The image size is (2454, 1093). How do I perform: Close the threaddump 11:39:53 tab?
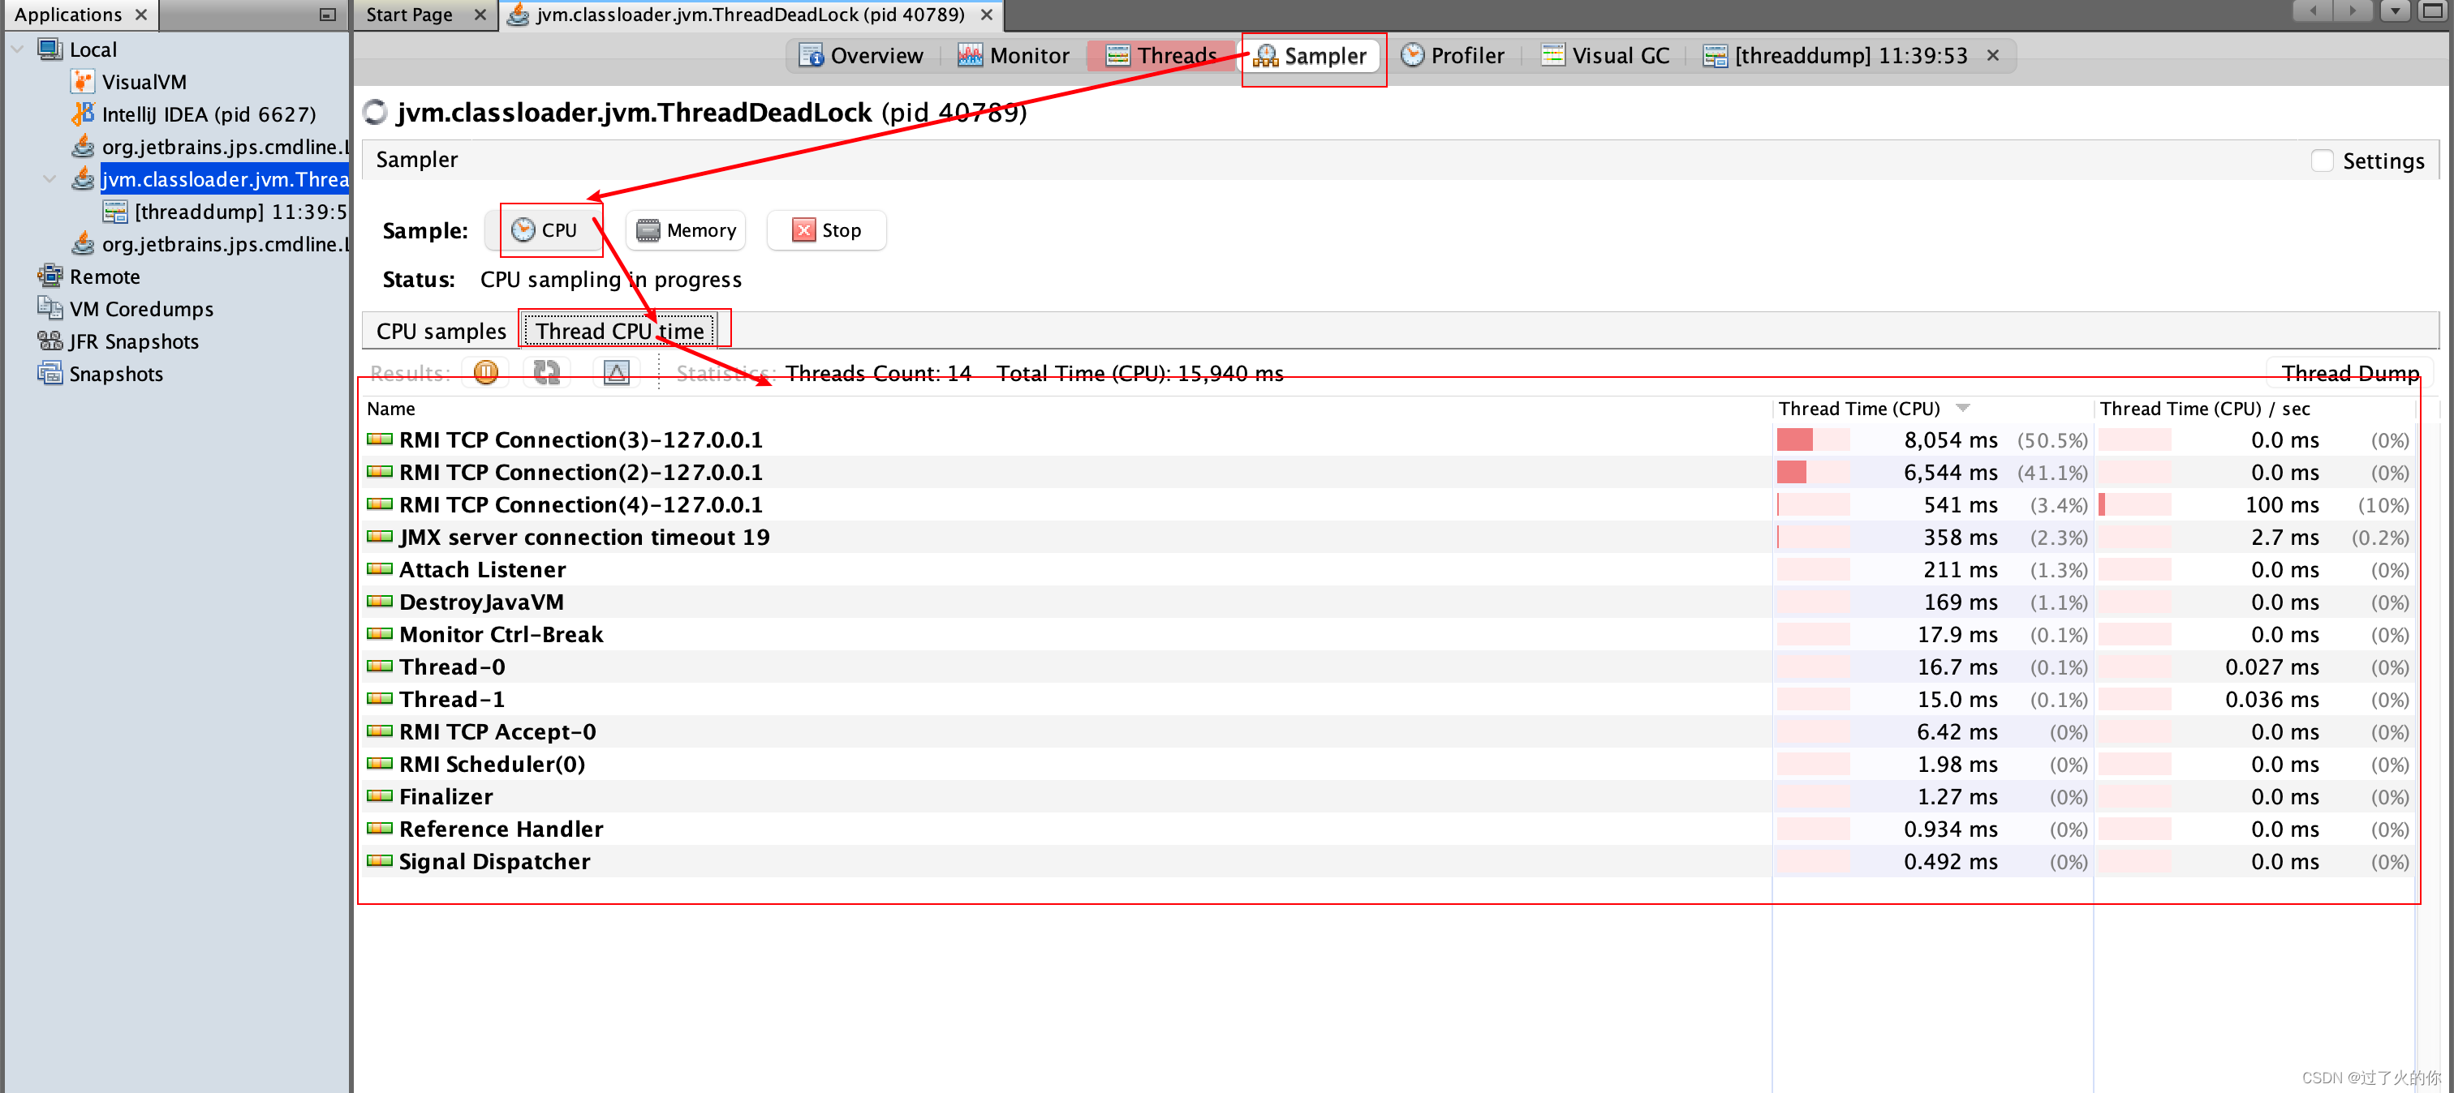tap(1993, 55)
